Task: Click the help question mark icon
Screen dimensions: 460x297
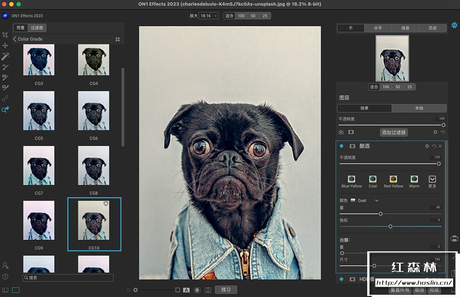Action: (5, 276)
